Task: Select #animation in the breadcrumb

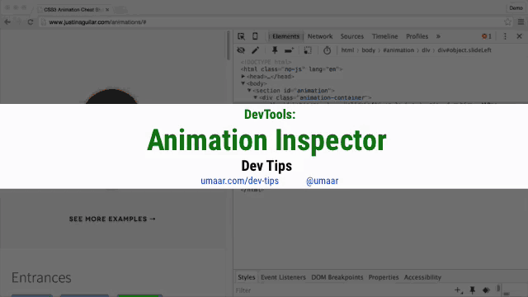Action: pyautogui.click(x=398, y=50)
